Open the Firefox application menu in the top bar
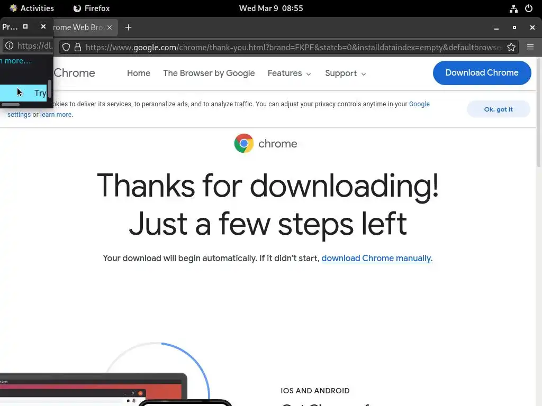Screen dimensions: 542x406 pyautogui.click(x=92, y=8)
